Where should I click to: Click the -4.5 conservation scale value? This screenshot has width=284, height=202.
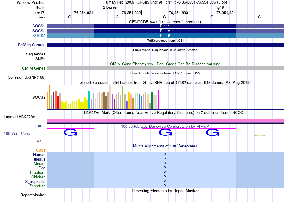point(39,141)
